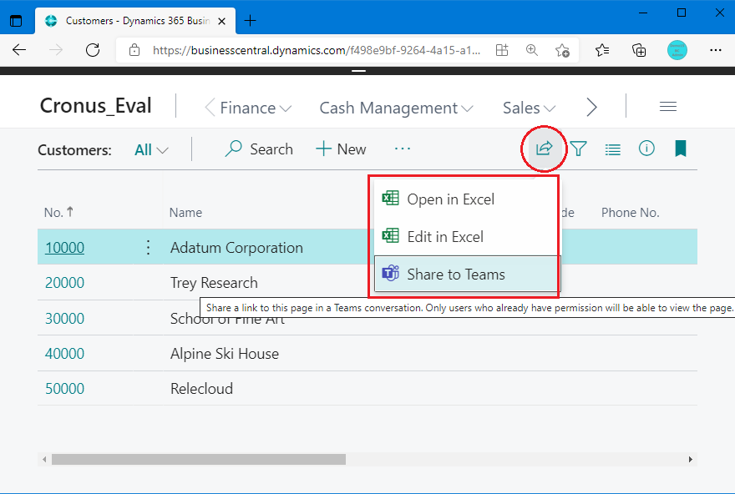
Task: Click the Phone No. column header
Action: point(630,213)
